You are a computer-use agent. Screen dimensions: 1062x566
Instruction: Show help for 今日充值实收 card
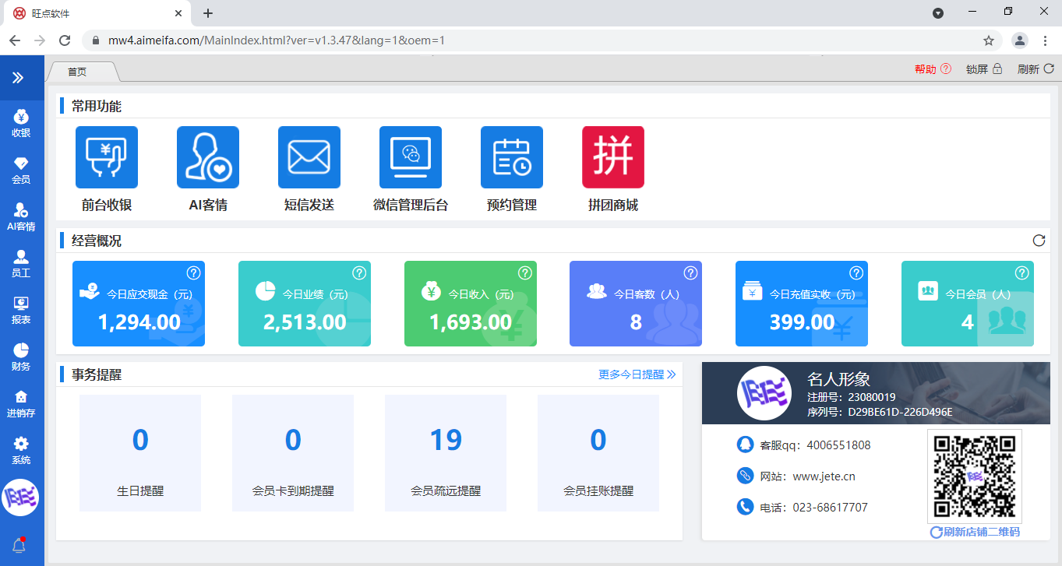(x=856, y=272)
